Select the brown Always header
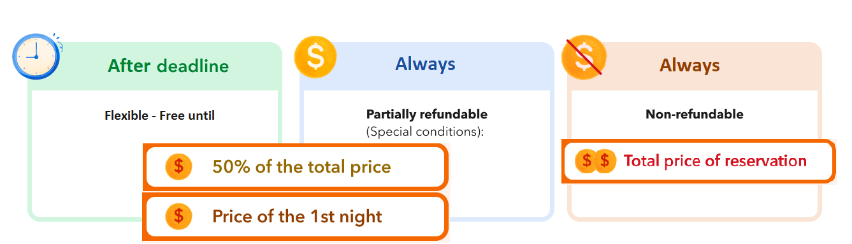 tap(690, 65)
